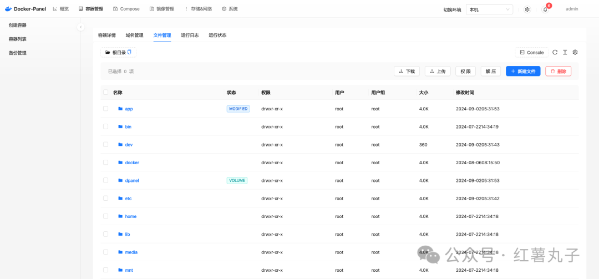599x279 pixels.
Task: Click the 修改时间 column header
Action: click(465, 93)
